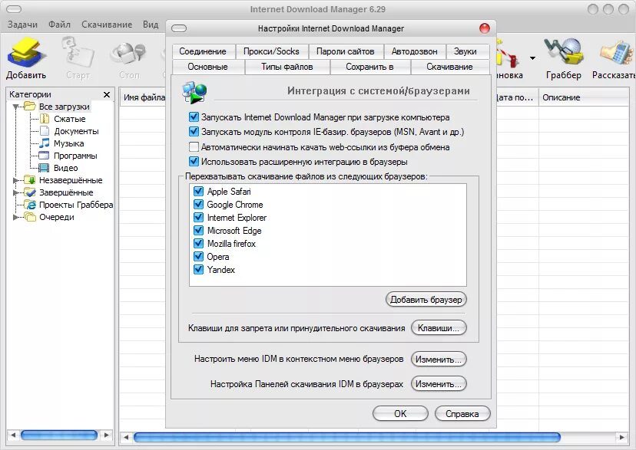Switch to the Типы файлов tab

pyautogui.click(x=287, y=67)
